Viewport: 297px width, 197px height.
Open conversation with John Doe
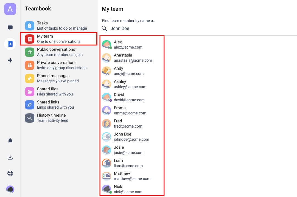pos(132,137)
